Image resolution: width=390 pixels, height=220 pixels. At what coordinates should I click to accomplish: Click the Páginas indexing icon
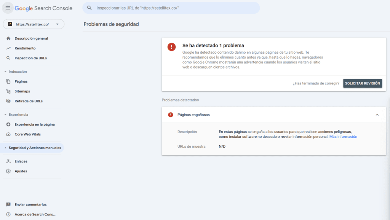pos(8,81)
